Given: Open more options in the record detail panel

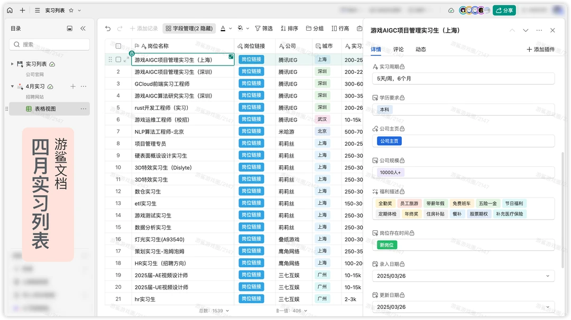Looking at the screenshot, I should pyautogui.click(x=539, y=31).
